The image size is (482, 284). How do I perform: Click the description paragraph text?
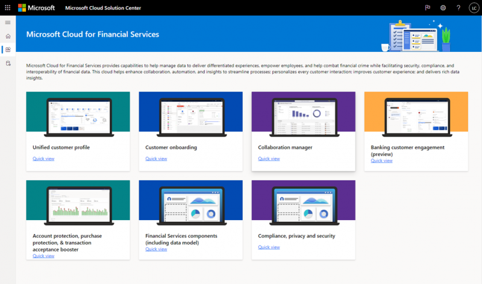pos(243,72)
